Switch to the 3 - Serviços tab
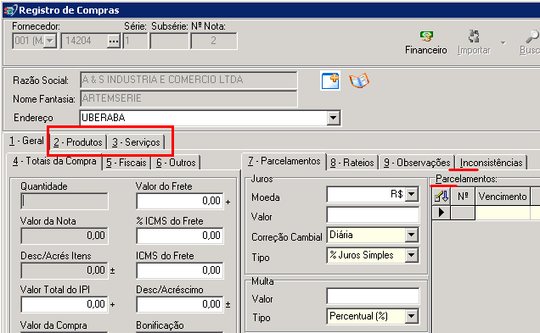540x333 pixels. tap(136, 142)
